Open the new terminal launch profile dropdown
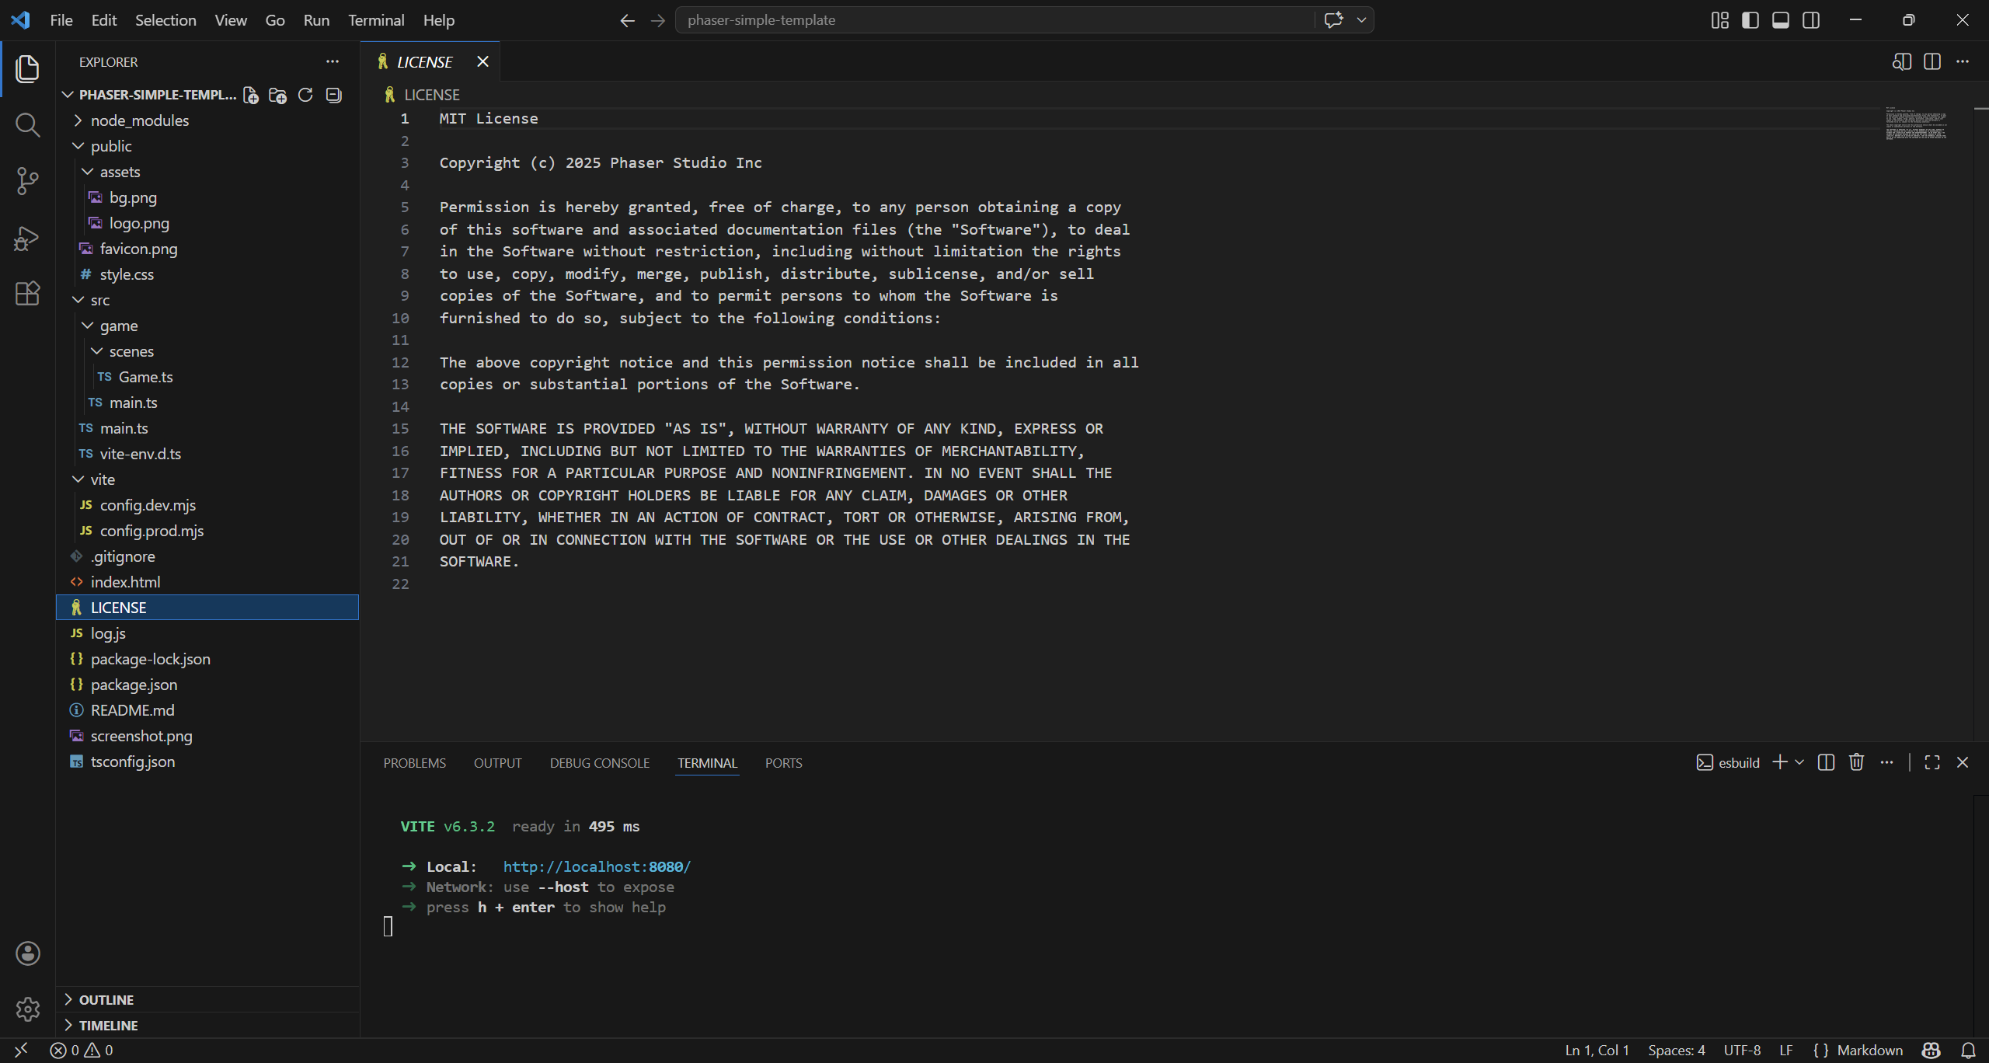Image resolution: width=1989 pixels, height=1063 pixels. (1799, 762)
